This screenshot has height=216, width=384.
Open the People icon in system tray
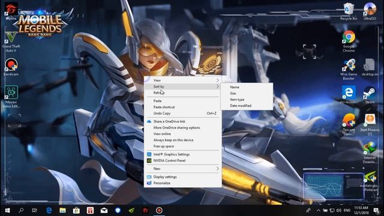(308, 211)
